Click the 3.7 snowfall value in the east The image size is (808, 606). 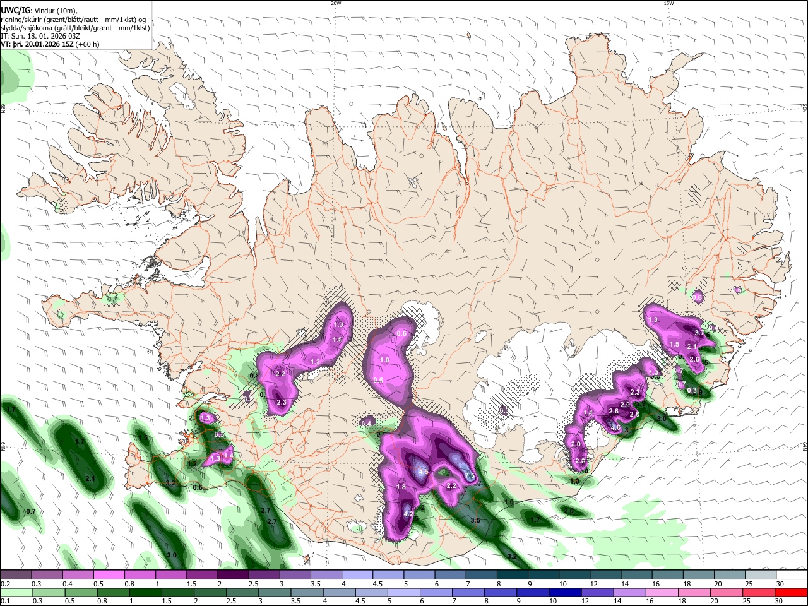pyautogui.click(x=699, y=333)
